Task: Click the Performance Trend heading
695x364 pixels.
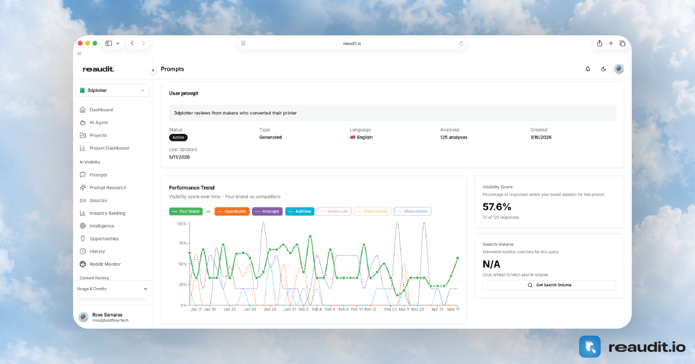Action: point(192,188)
